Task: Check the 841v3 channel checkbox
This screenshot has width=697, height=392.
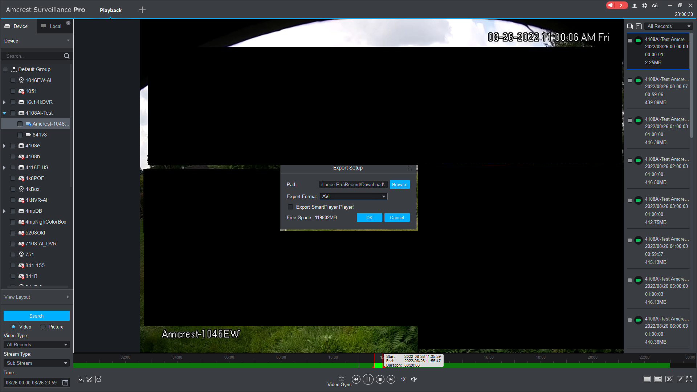Action: point(20,135)
